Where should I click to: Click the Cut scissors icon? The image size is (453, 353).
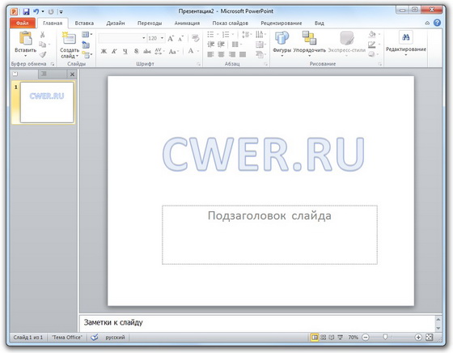[x=42, y=35]
